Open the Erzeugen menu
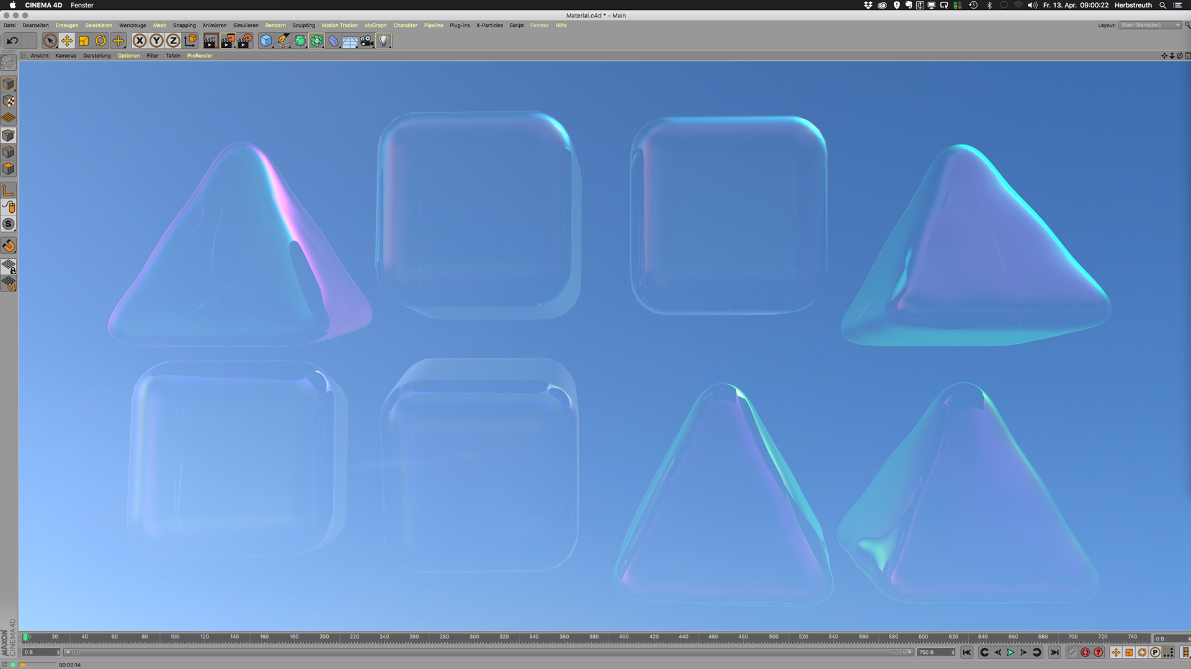This screenshot has width=1191, height=669. 67,25
